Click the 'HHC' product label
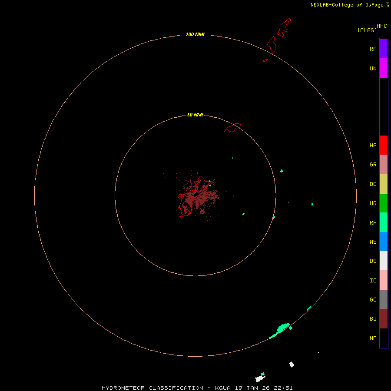 (381, 26)
